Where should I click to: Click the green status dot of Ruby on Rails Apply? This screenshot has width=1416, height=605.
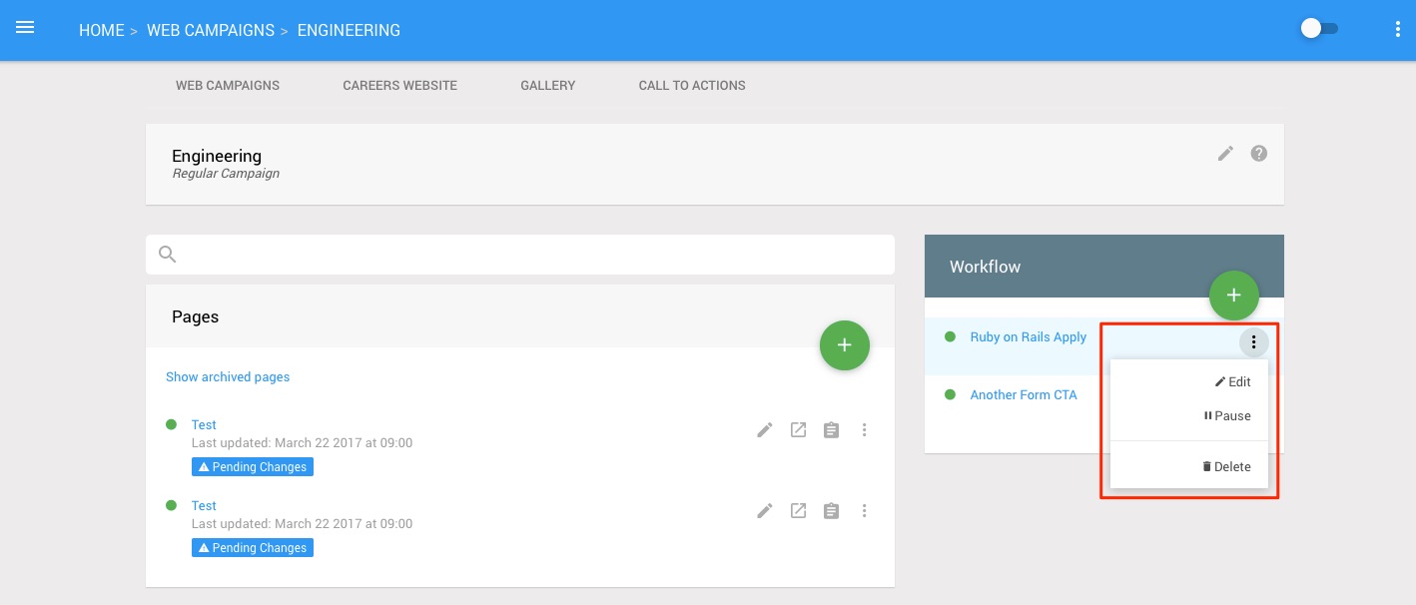click(950, 336)
